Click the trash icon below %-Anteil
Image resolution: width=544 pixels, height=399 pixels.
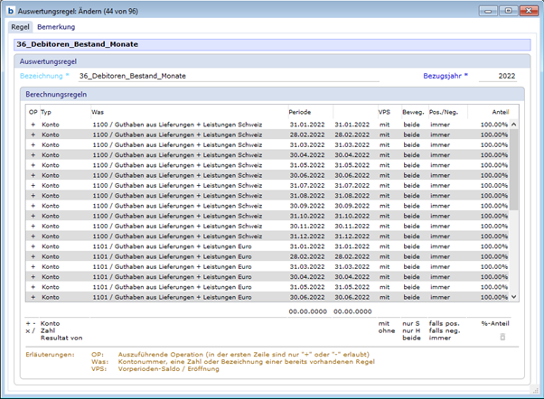502,337
